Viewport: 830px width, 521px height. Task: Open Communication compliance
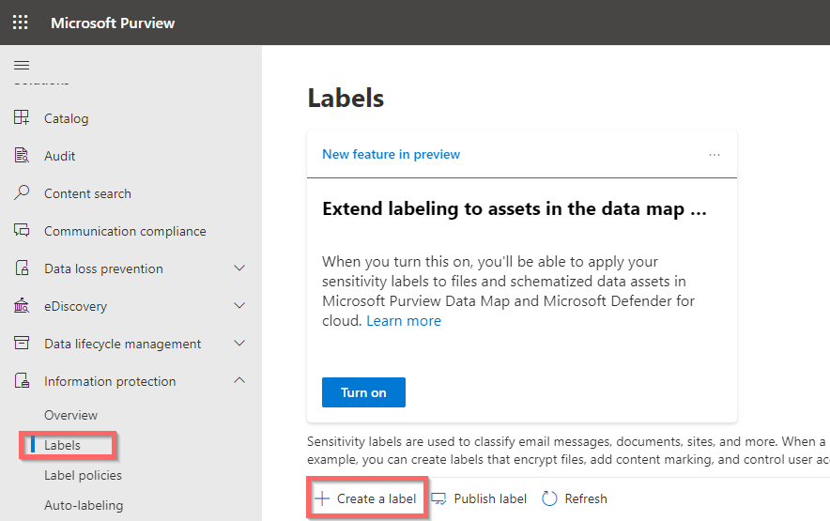[x=125, y=231]
